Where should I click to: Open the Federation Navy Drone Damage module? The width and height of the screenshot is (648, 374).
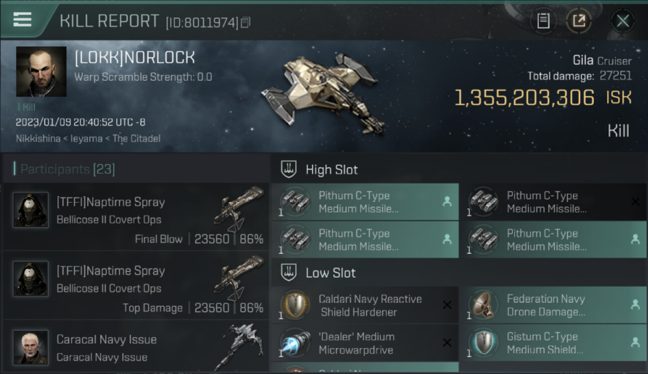(x=553, y=305)
